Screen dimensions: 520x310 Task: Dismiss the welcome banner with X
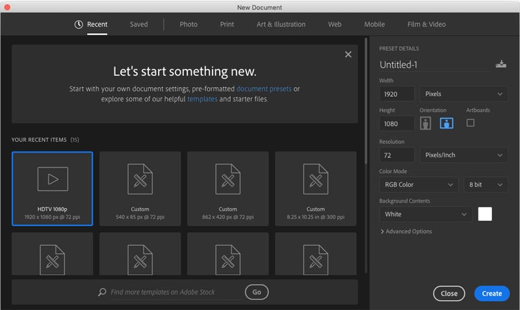tap(348, 55)
